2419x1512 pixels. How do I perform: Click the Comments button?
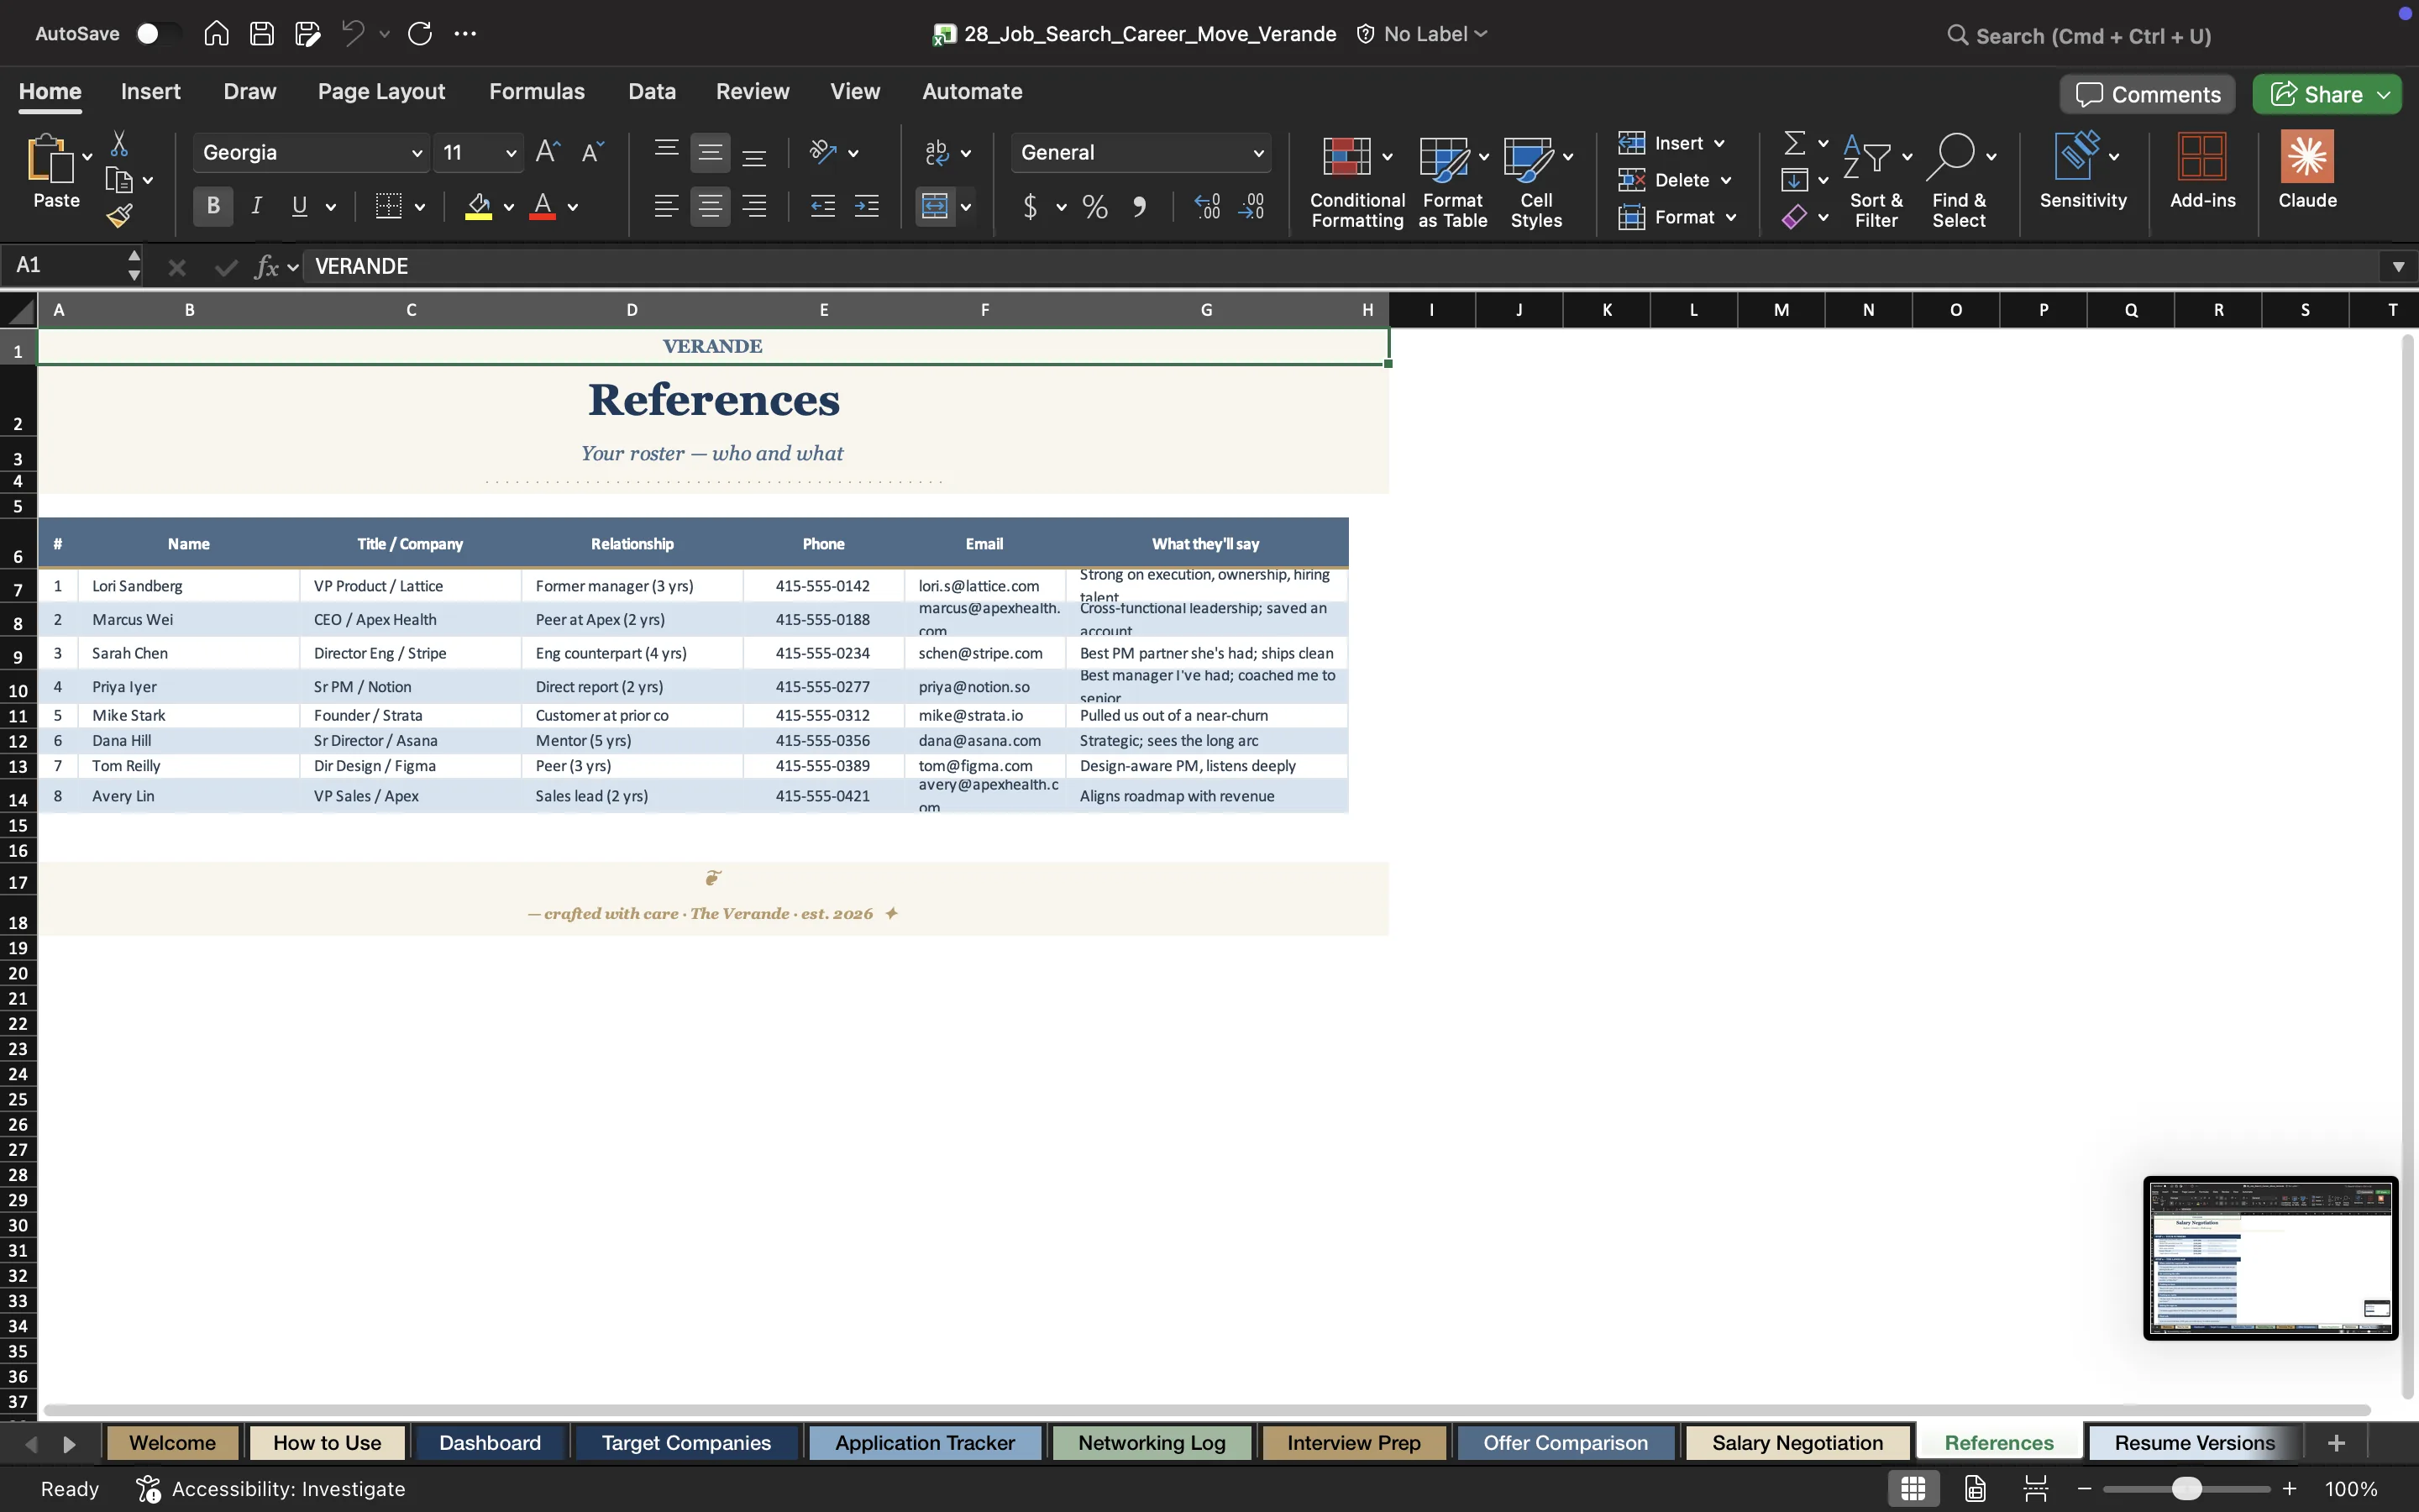(x=2147, y=94)
